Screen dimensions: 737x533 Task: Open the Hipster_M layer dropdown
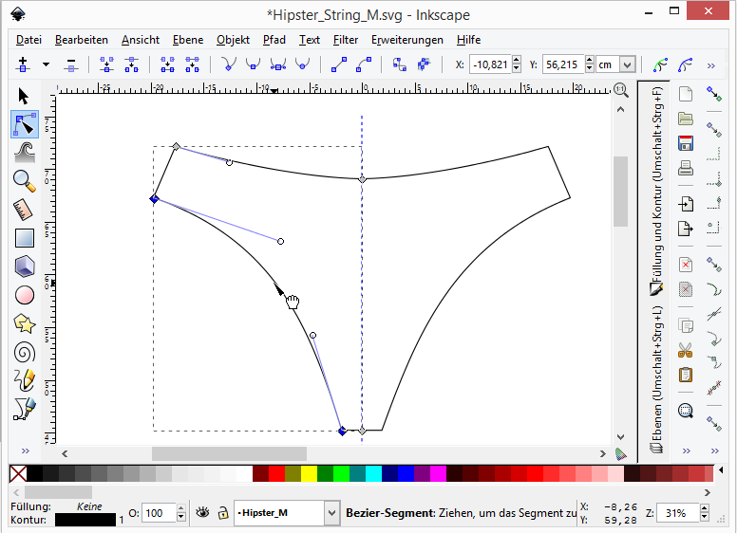[331, 513]
